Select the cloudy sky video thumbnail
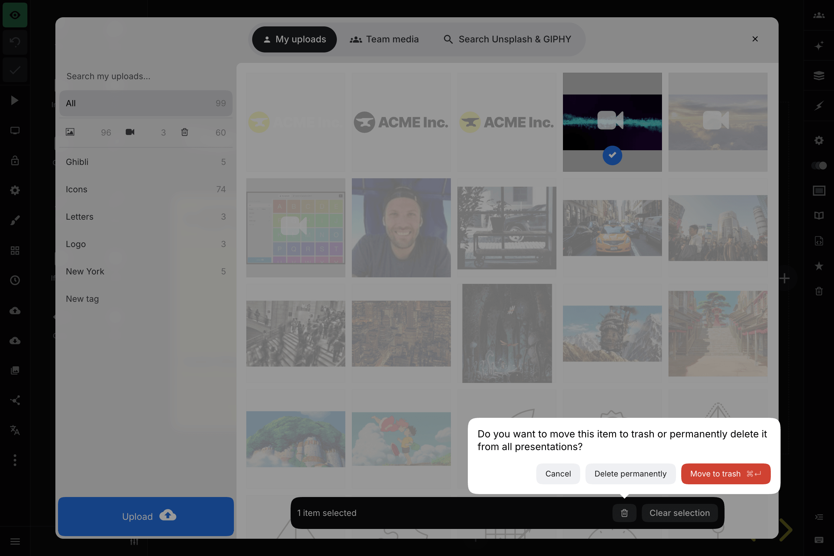This screenshot has height=556, width=834. [718, 122]
